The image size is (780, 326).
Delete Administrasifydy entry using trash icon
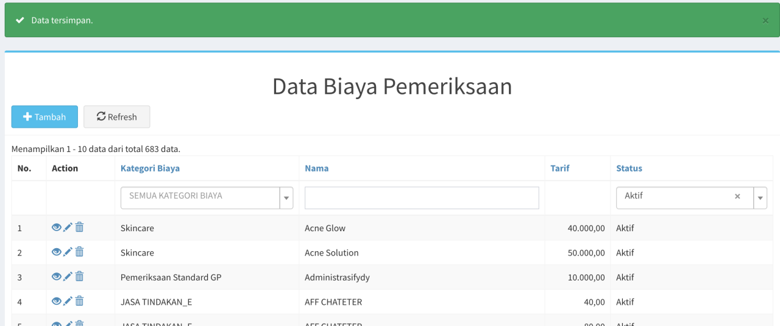tap(79, 277)
